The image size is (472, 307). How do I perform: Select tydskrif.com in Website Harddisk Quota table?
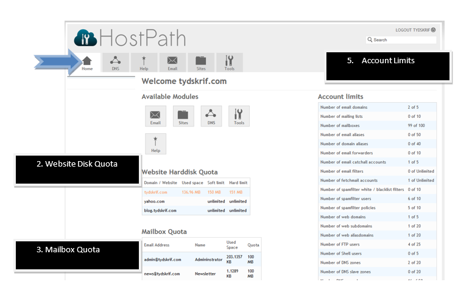click(x=156, y=192)
